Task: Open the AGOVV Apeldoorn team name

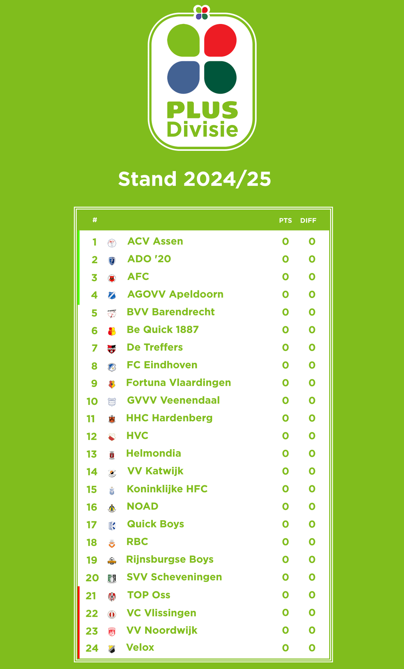Action: click(x=175, y=294)
